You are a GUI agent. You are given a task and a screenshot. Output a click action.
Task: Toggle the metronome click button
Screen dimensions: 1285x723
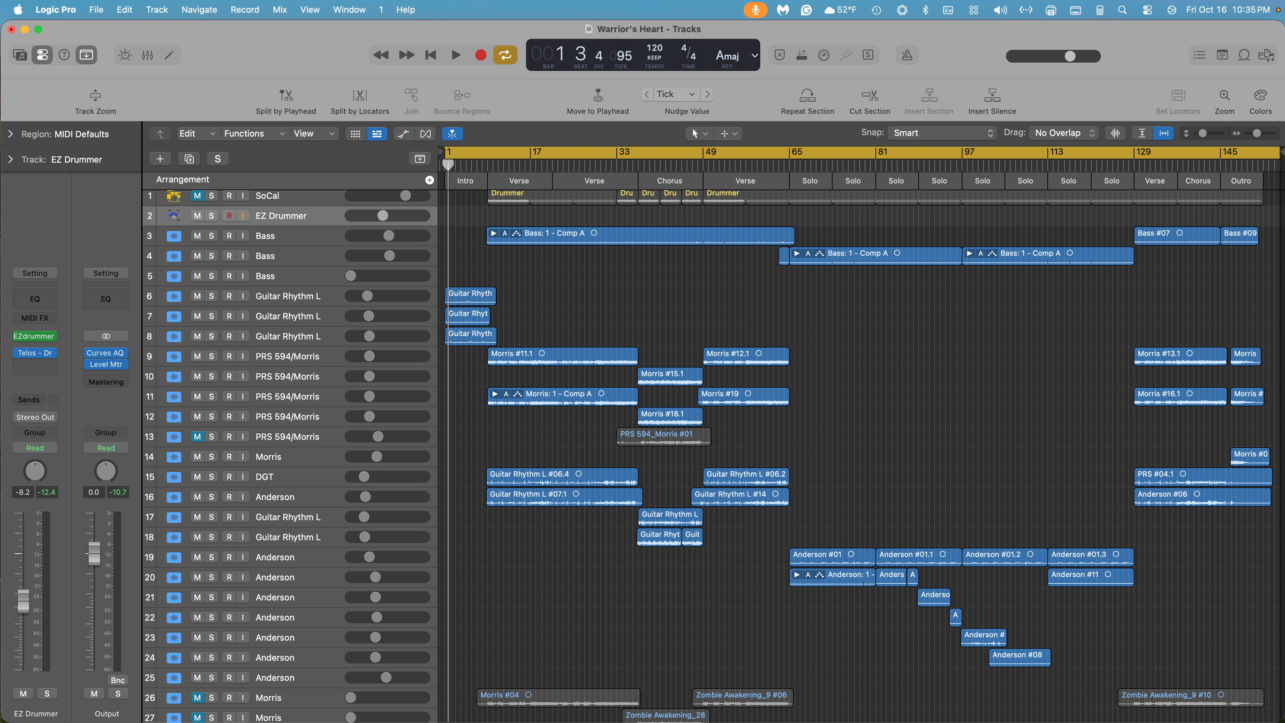tap(907, 55)
